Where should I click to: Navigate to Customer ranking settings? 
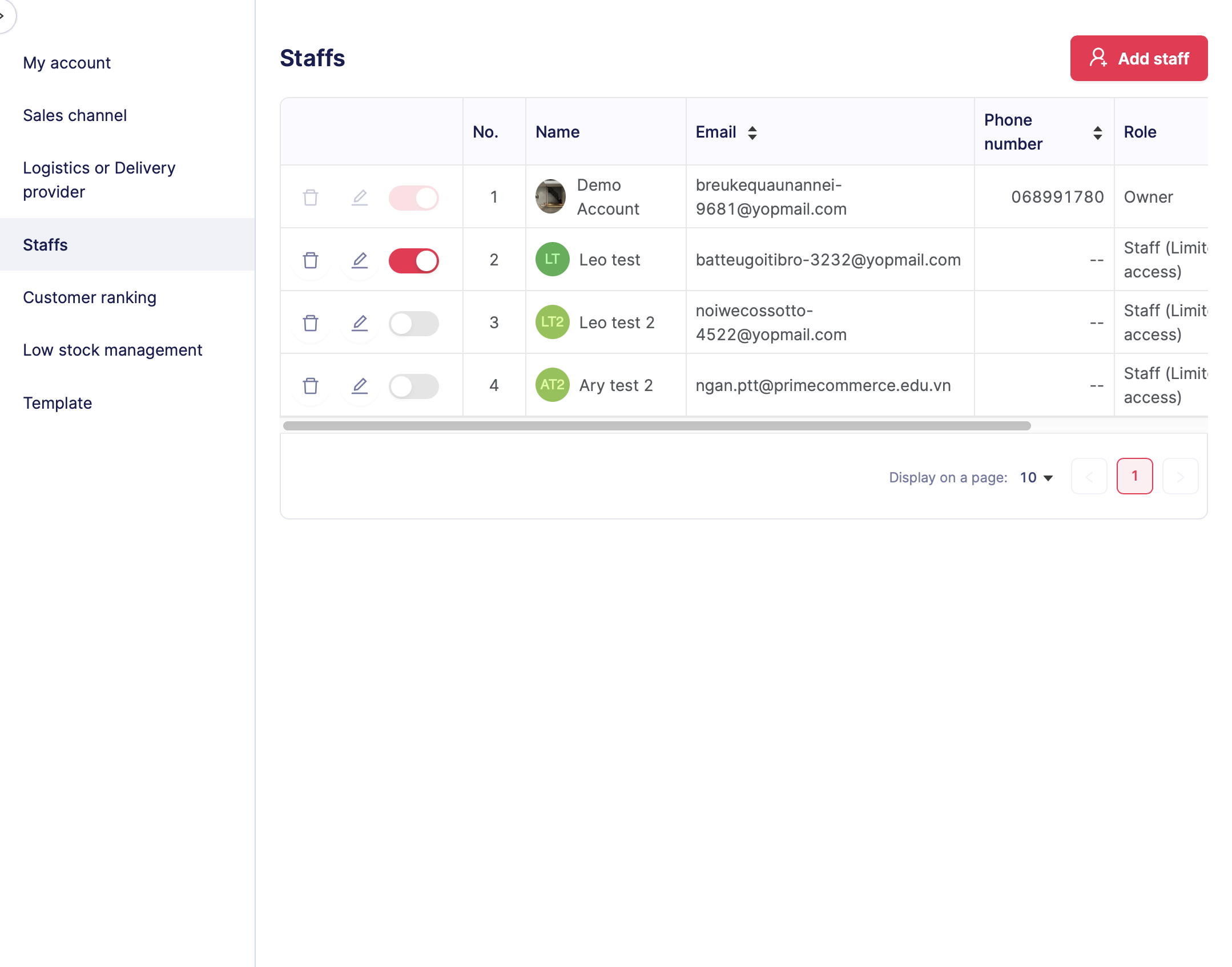[x=90, y=297]
